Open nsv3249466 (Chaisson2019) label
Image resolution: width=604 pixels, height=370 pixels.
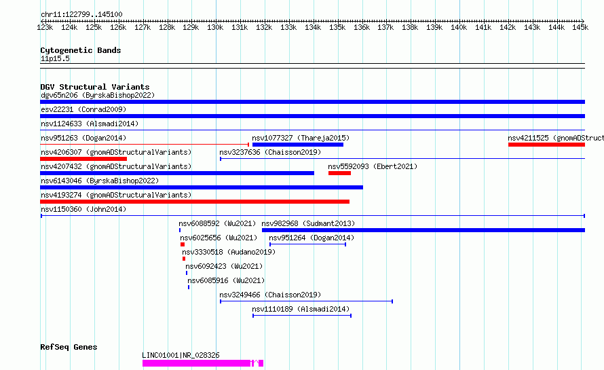point(270,295)
